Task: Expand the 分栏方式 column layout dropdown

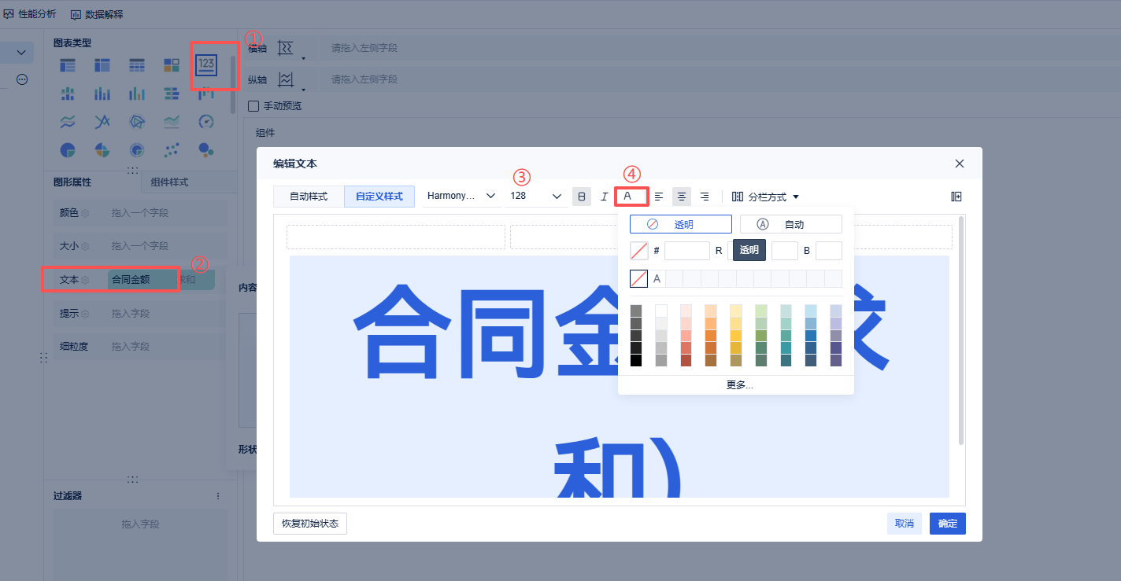Action: [x=765, y=197]
